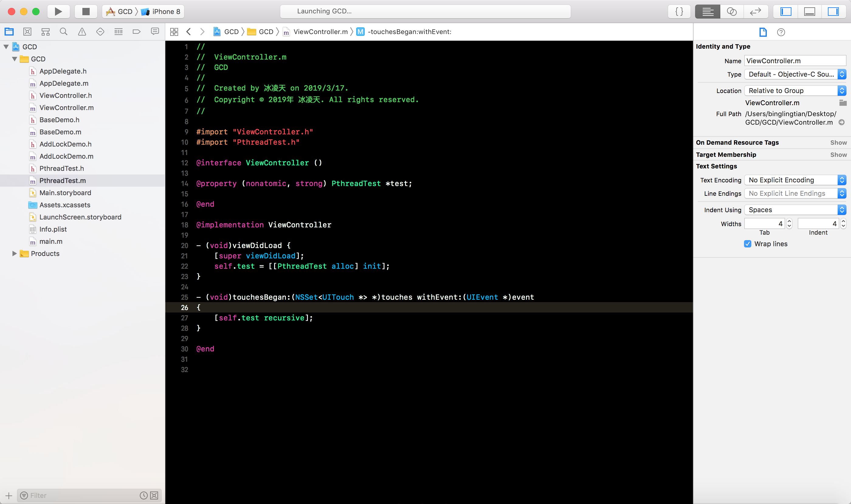Viewport: 851px width, 504px height.
Task: Show Target Membership section
Action: point(839,155)
